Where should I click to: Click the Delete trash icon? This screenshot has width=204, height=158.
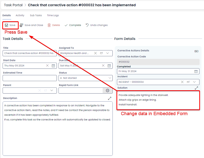point(49,25)
